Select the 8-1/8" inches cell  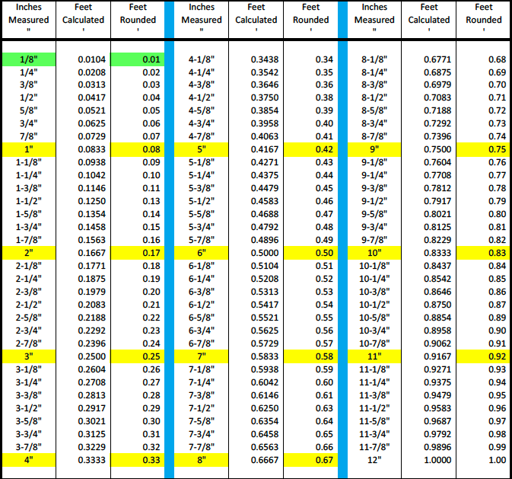tap(374, 59)
